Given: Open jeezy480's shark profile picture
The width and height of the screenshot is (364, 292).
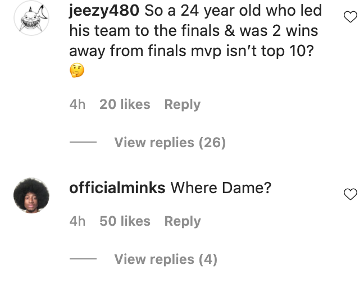Looking at the screenshot, I should tap(31, 17).
